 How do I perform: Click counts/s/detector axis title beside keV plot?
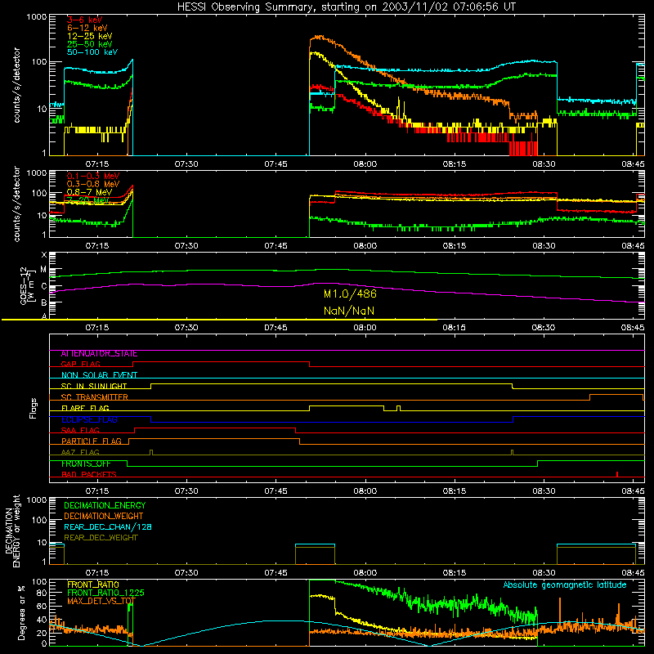click(16, 85)
